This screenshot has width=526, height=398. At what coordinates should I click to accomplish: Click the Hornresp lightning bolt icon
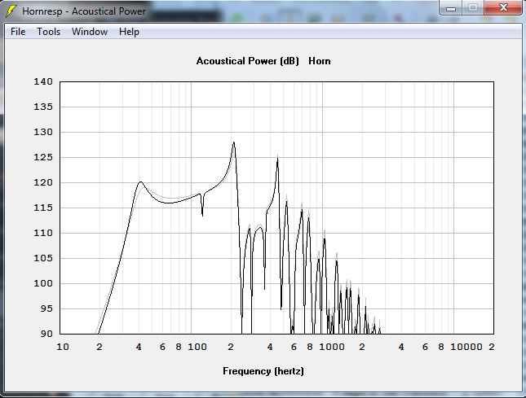11,11
